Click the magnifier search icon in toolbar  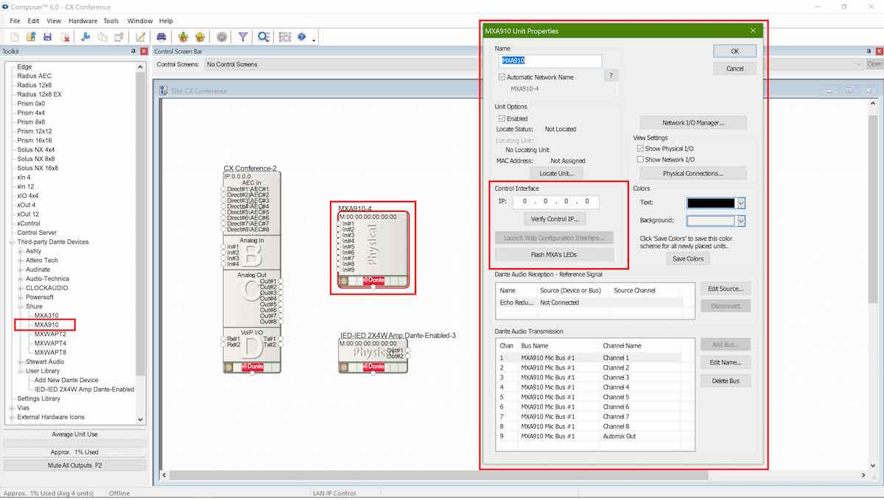263,37
